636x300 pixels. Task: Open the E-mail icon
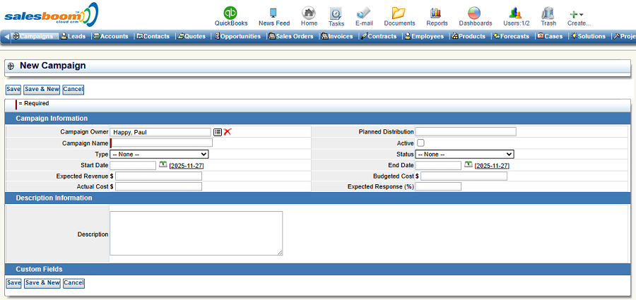tap(364, 13)
